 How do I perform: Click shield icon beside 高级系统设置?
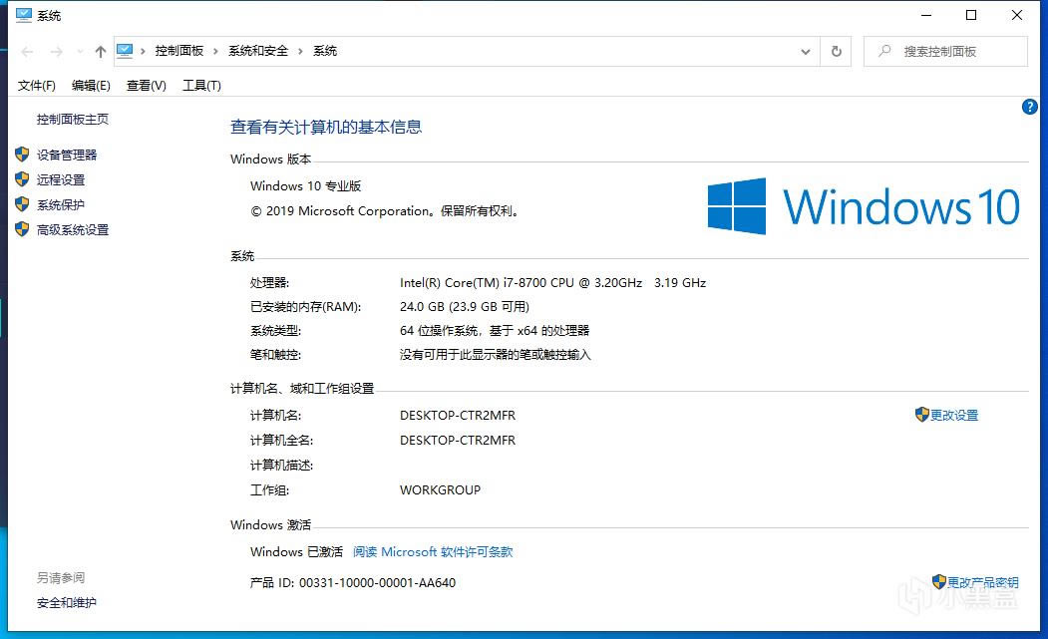22,230
